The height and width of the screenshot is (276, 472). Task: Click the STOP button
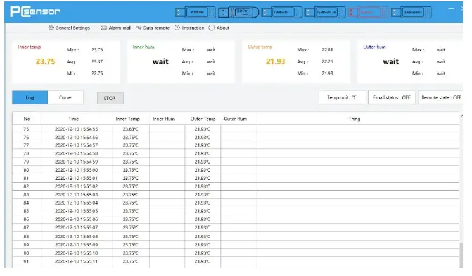coord(110,98)
